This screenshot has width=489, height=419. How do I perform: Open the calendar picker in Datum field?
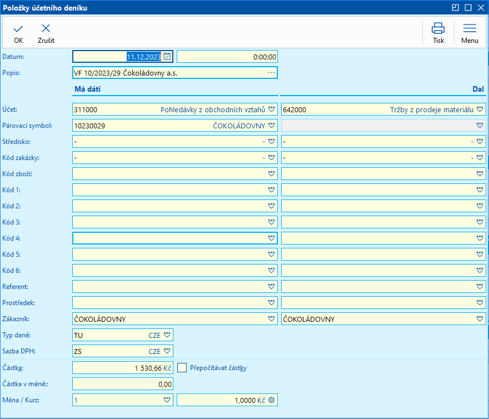167,57
